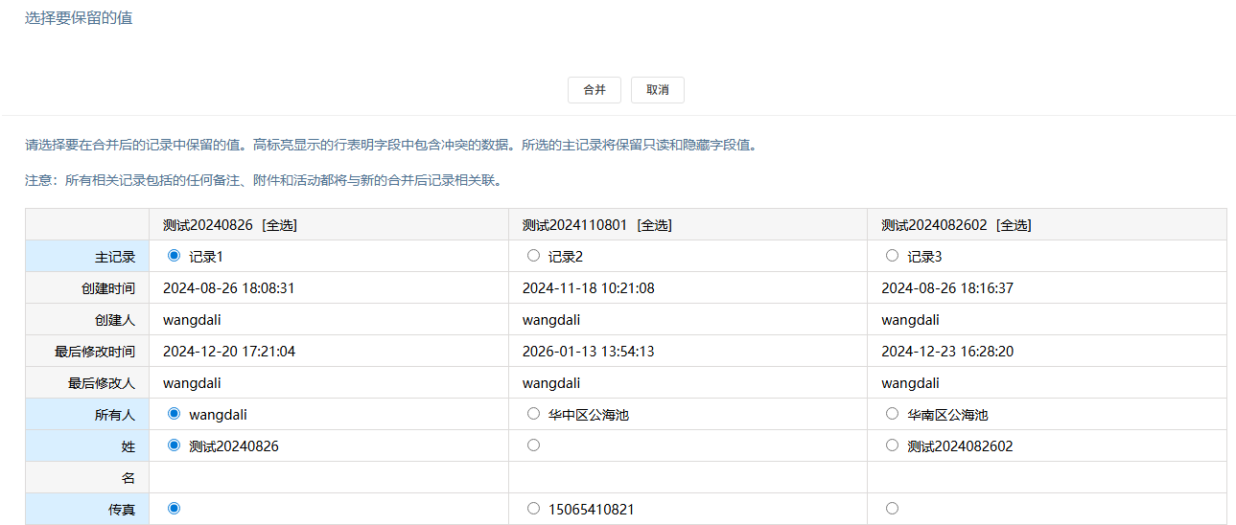
Task: Keep surname 测试20240826
Action: 174,445
